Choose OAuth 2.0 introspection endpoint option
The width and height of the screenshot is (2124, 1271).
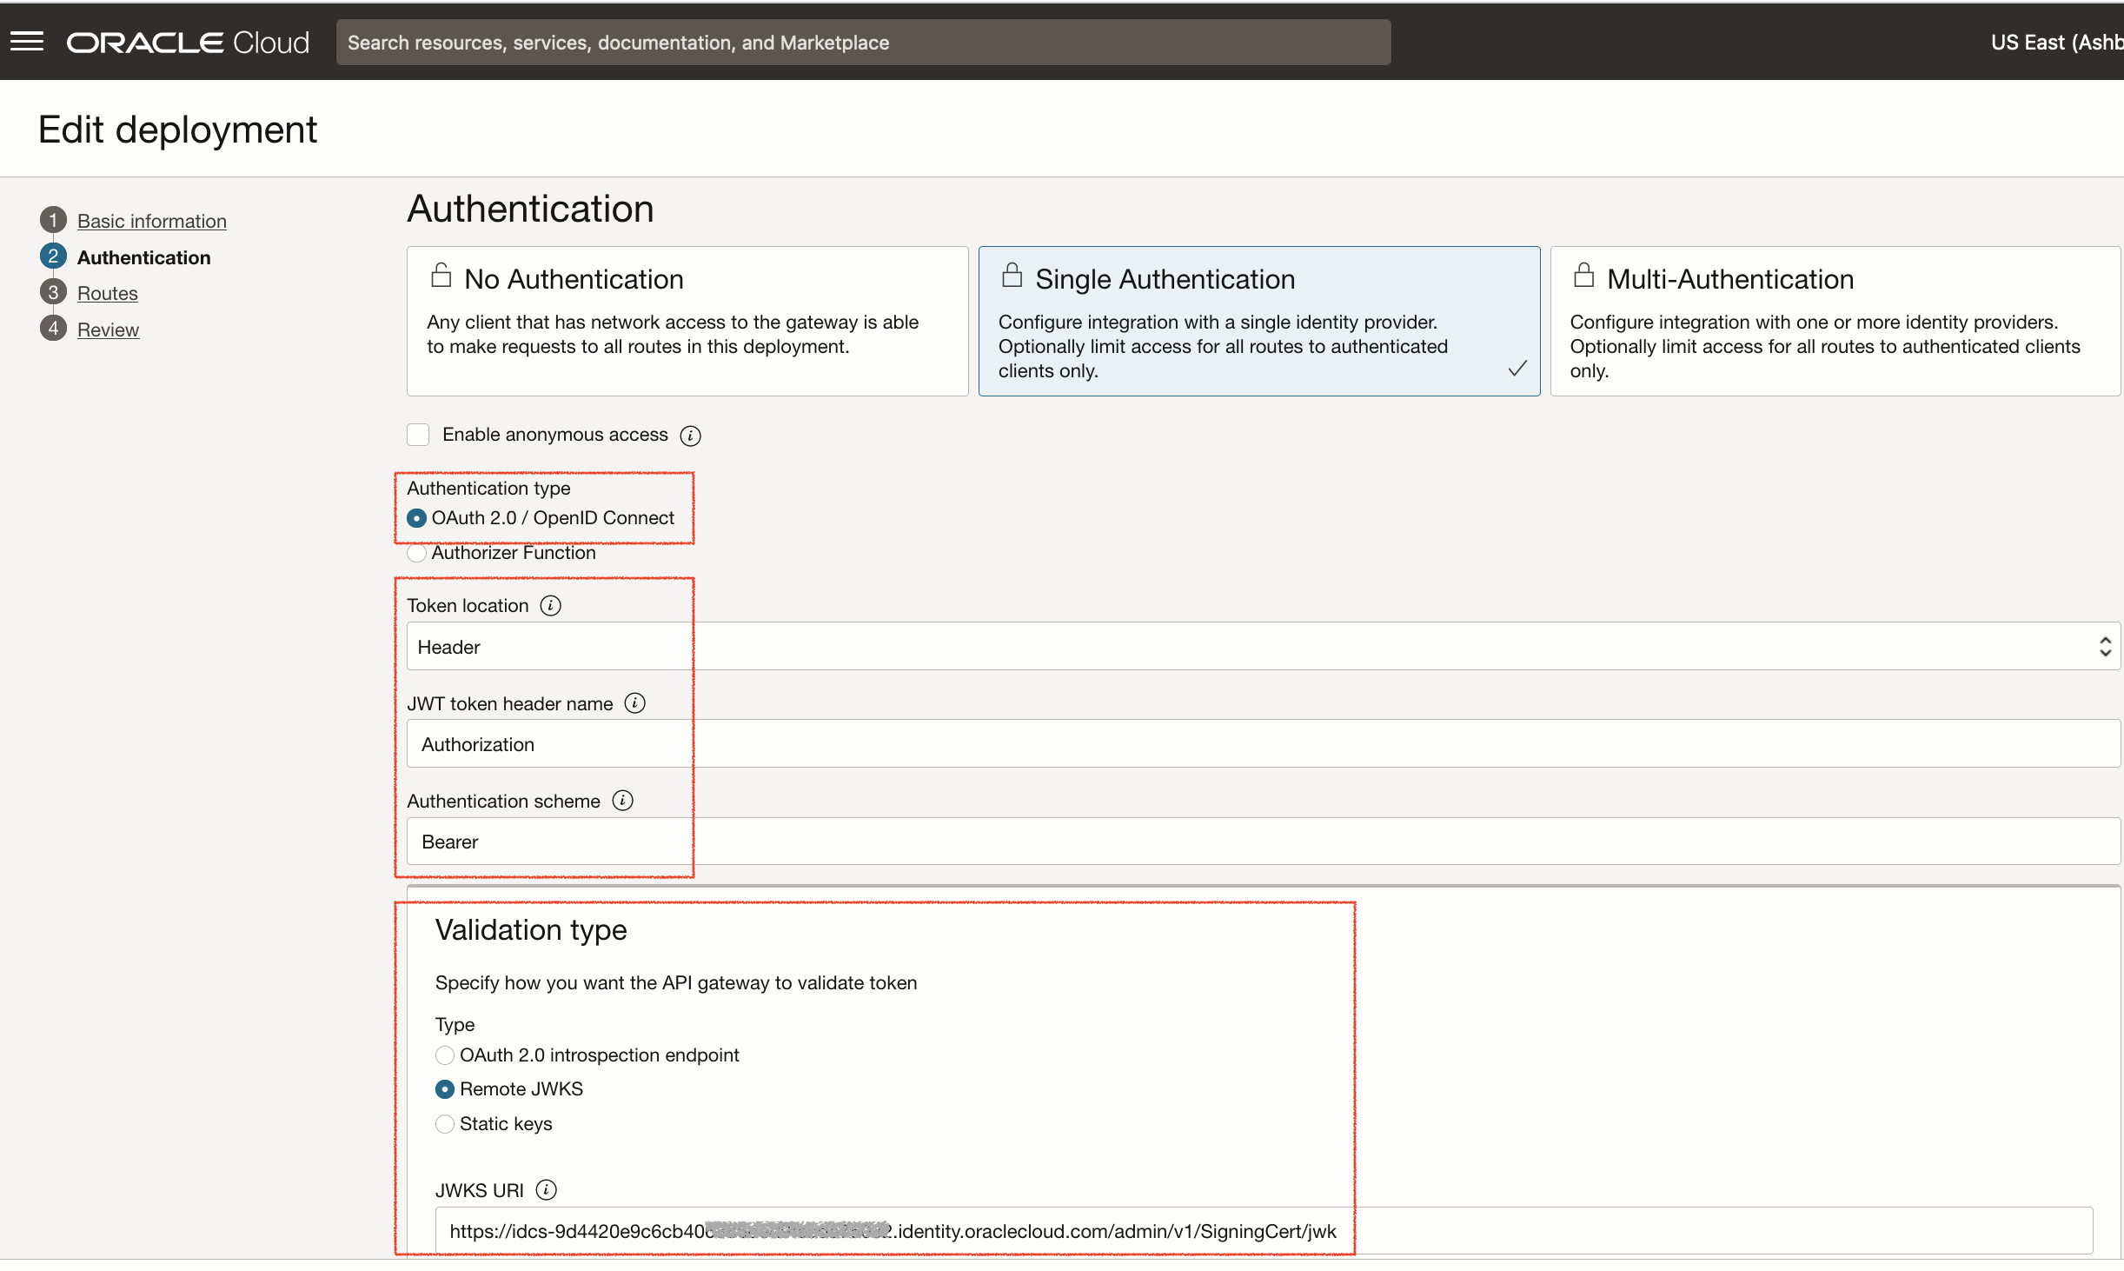point(445,1055)
